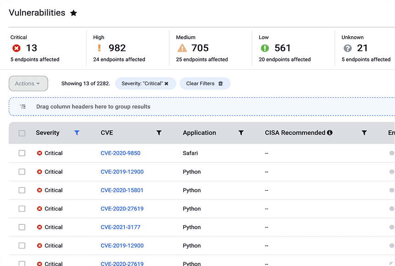The image size is (395, 266).
Task: Check the row checkbox for CVE-2021-3177
Action: click(22, 227)
